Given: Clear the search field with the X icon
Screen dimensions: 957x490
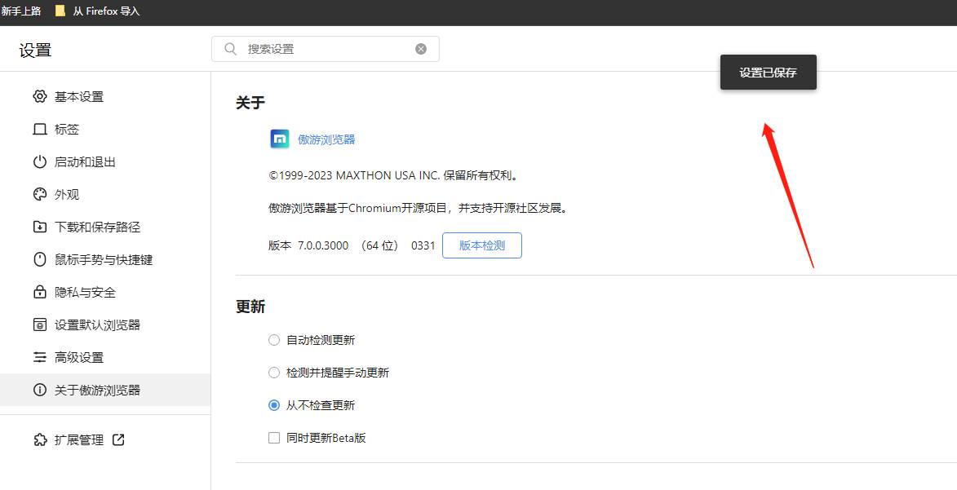Looking at the screenshot, I should click(421, 49).
